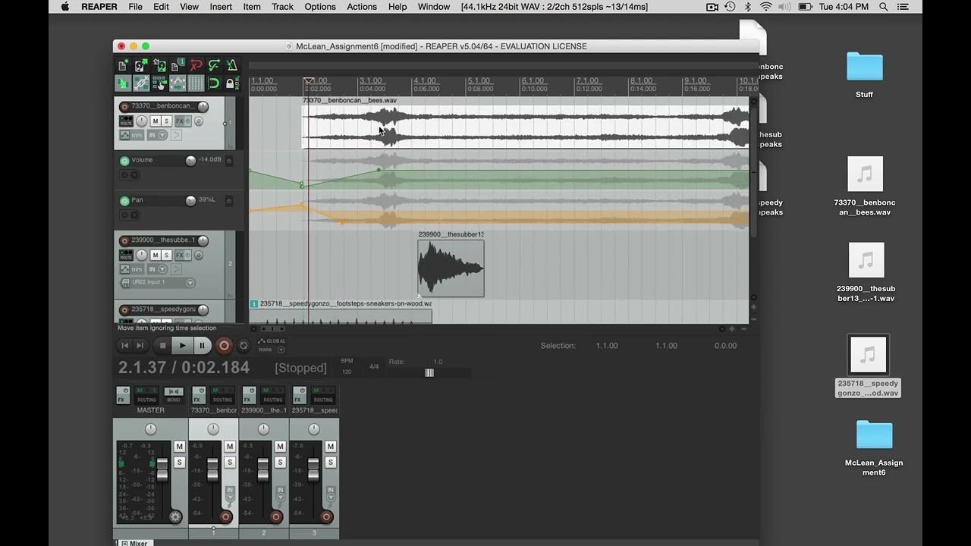Click the 4/4 time signature field
The image size is (971, 546).
374,367
